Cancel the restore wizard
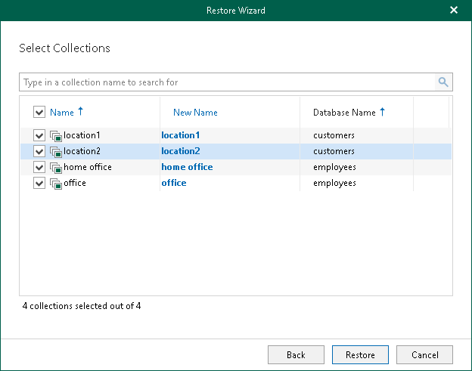The image size is (472, 371). (x=424, y=354)
